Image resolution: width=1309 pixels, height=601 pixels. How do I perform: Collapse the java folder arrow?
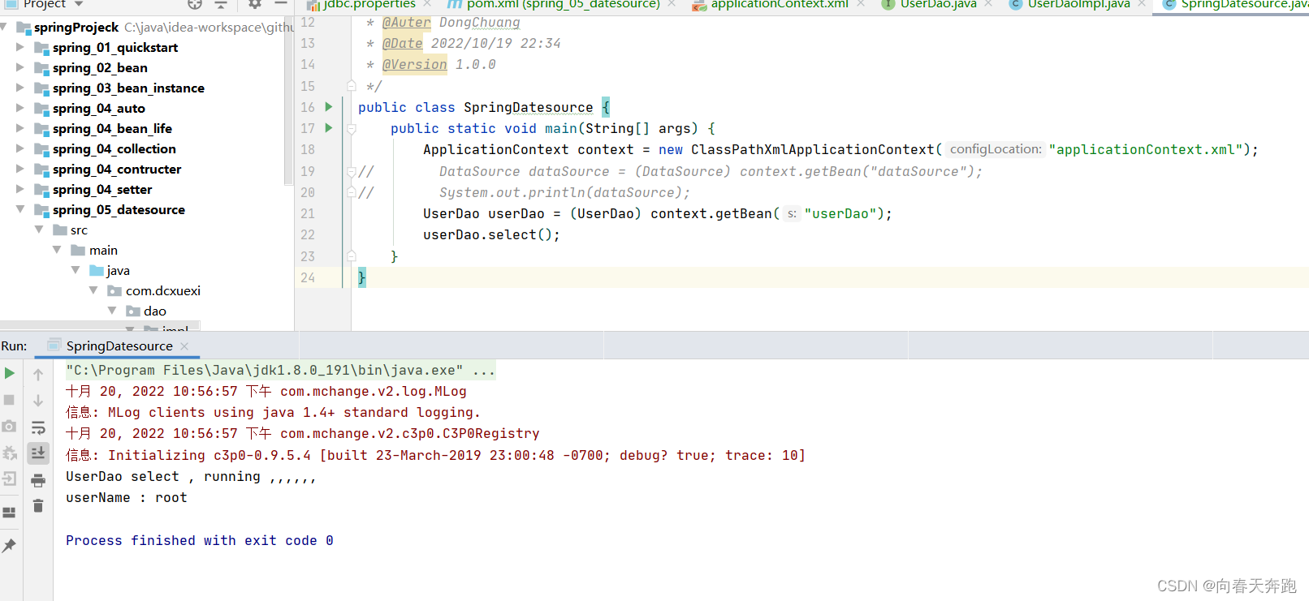[x=76, y=270]
